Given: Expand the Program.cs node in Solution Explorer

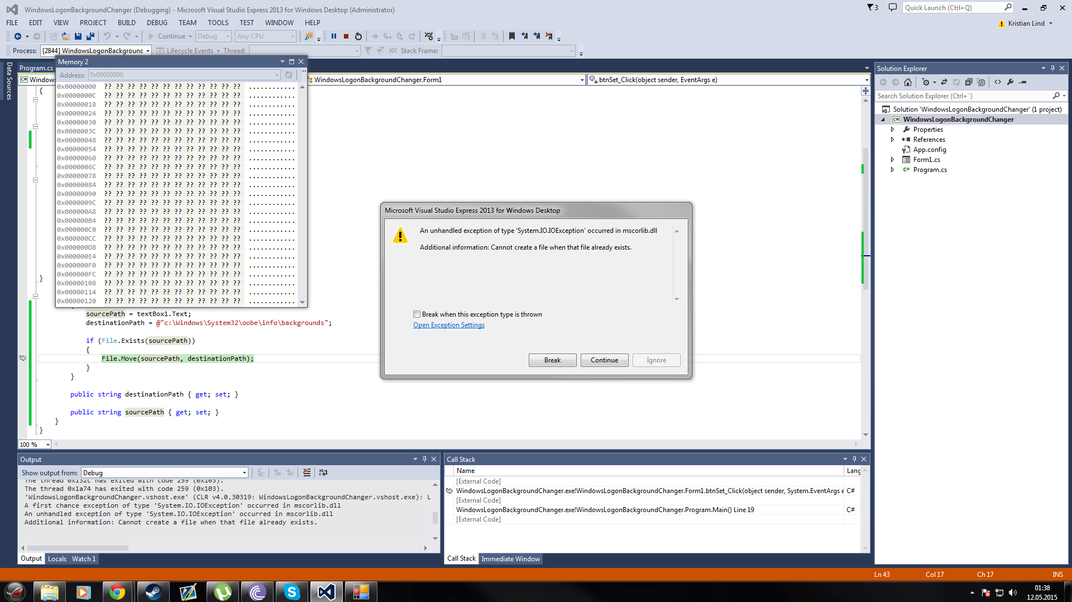Looking at the screenshot, I should [x=892, y=170].
